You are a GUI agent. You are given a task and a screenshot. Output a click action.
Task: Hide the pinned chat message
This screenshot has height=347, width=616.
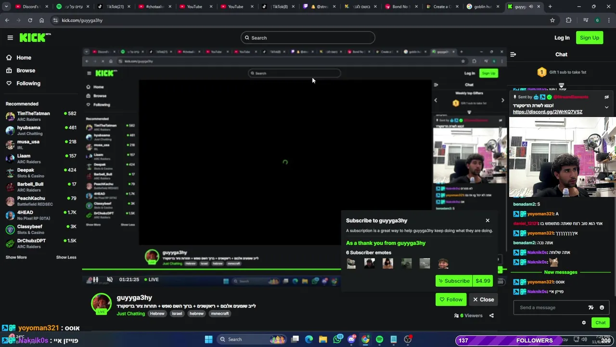[606, 97]
